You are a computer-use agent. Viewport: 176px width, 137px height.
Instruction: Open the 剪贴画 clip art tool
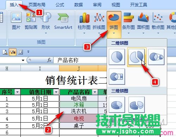[x=31, y=21]
